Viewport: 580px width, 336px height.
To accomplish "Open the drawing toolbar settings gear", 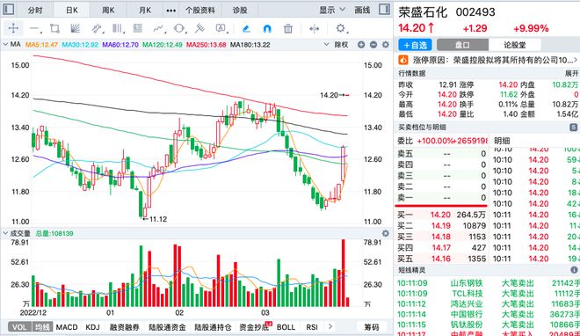I will (341, 28).
